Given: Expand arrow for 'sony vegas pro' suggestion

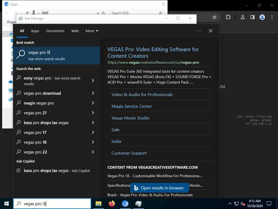Looking at the screenshot, I should click(x=93, y=81).
